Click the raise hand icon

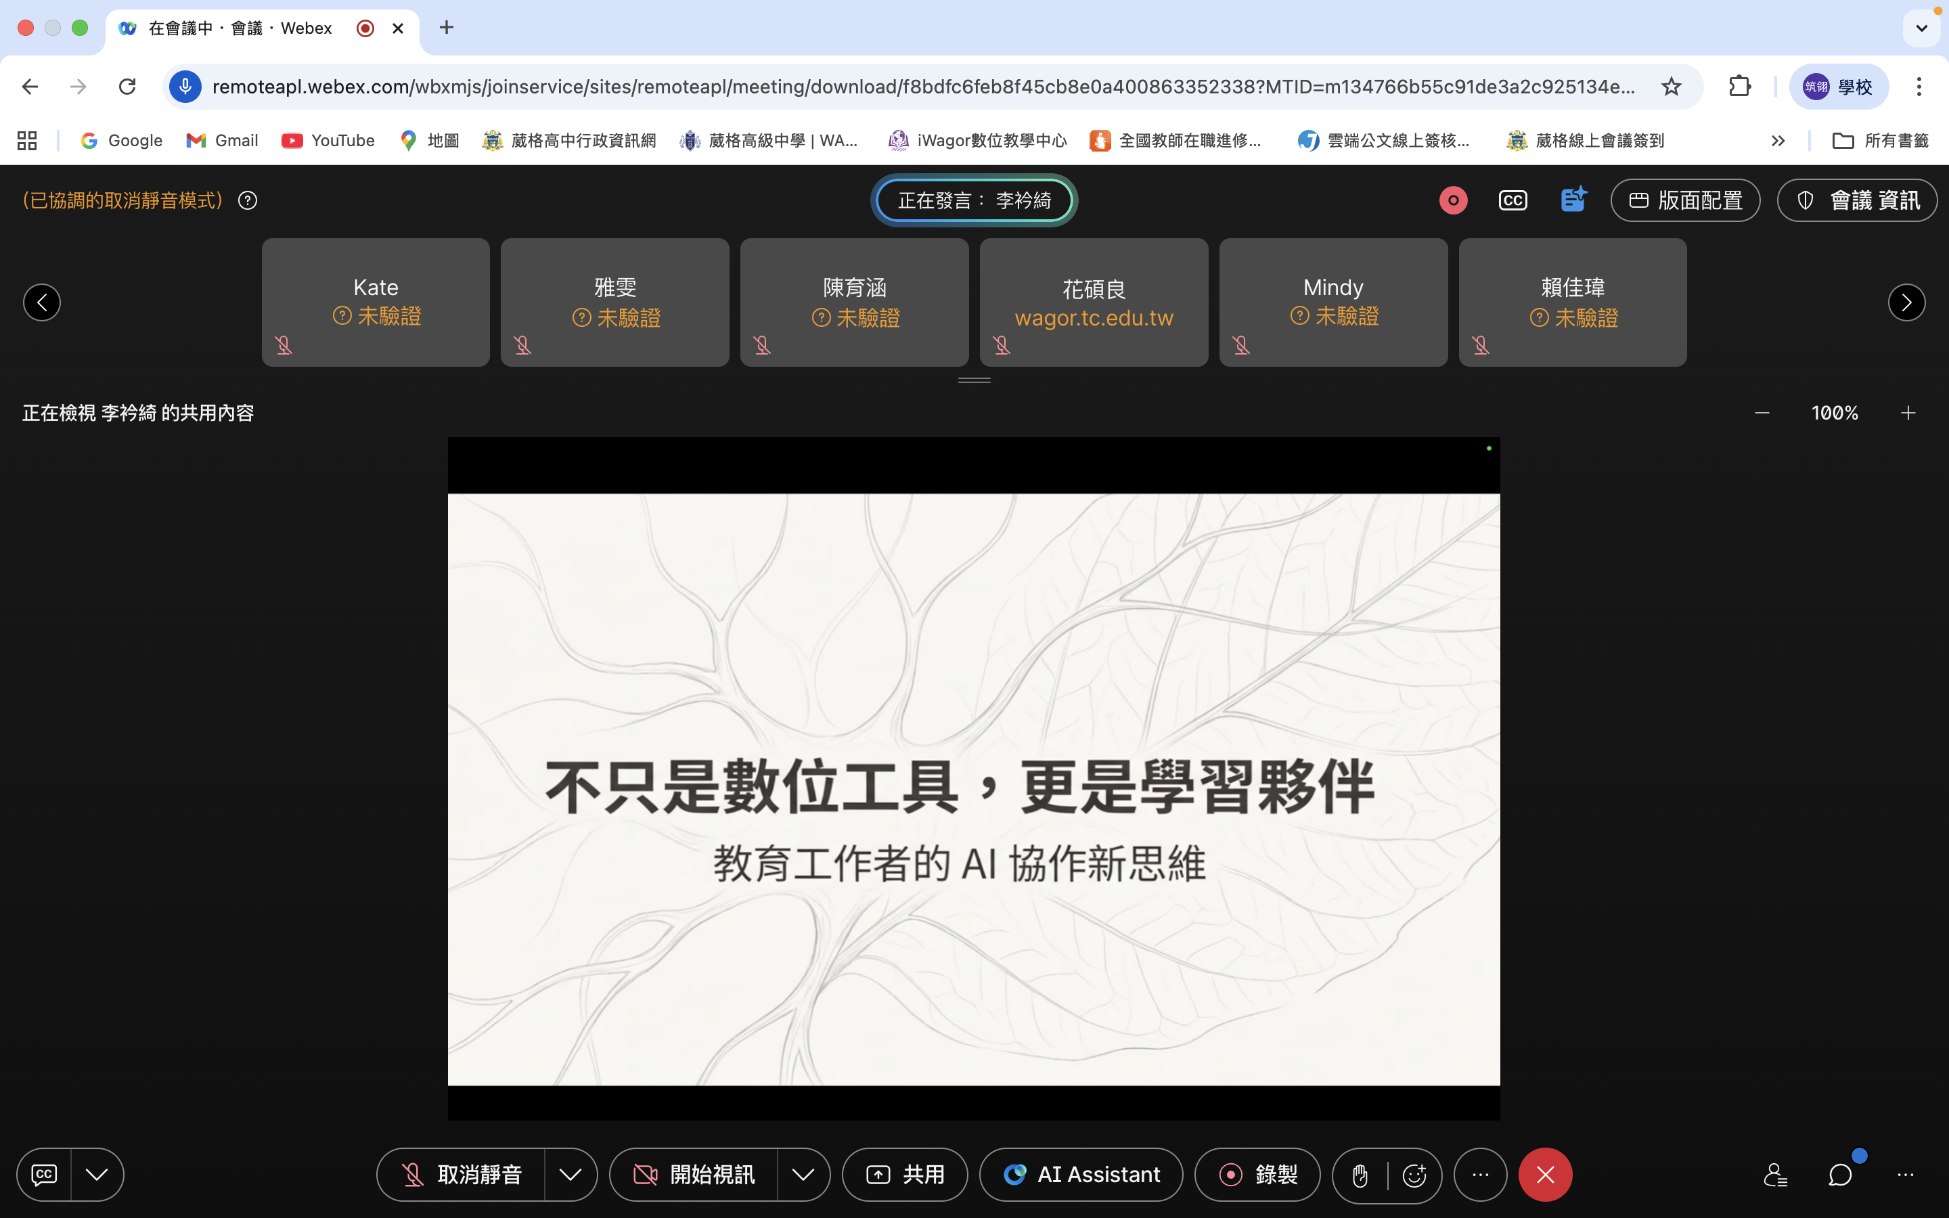(1360, 1175)
